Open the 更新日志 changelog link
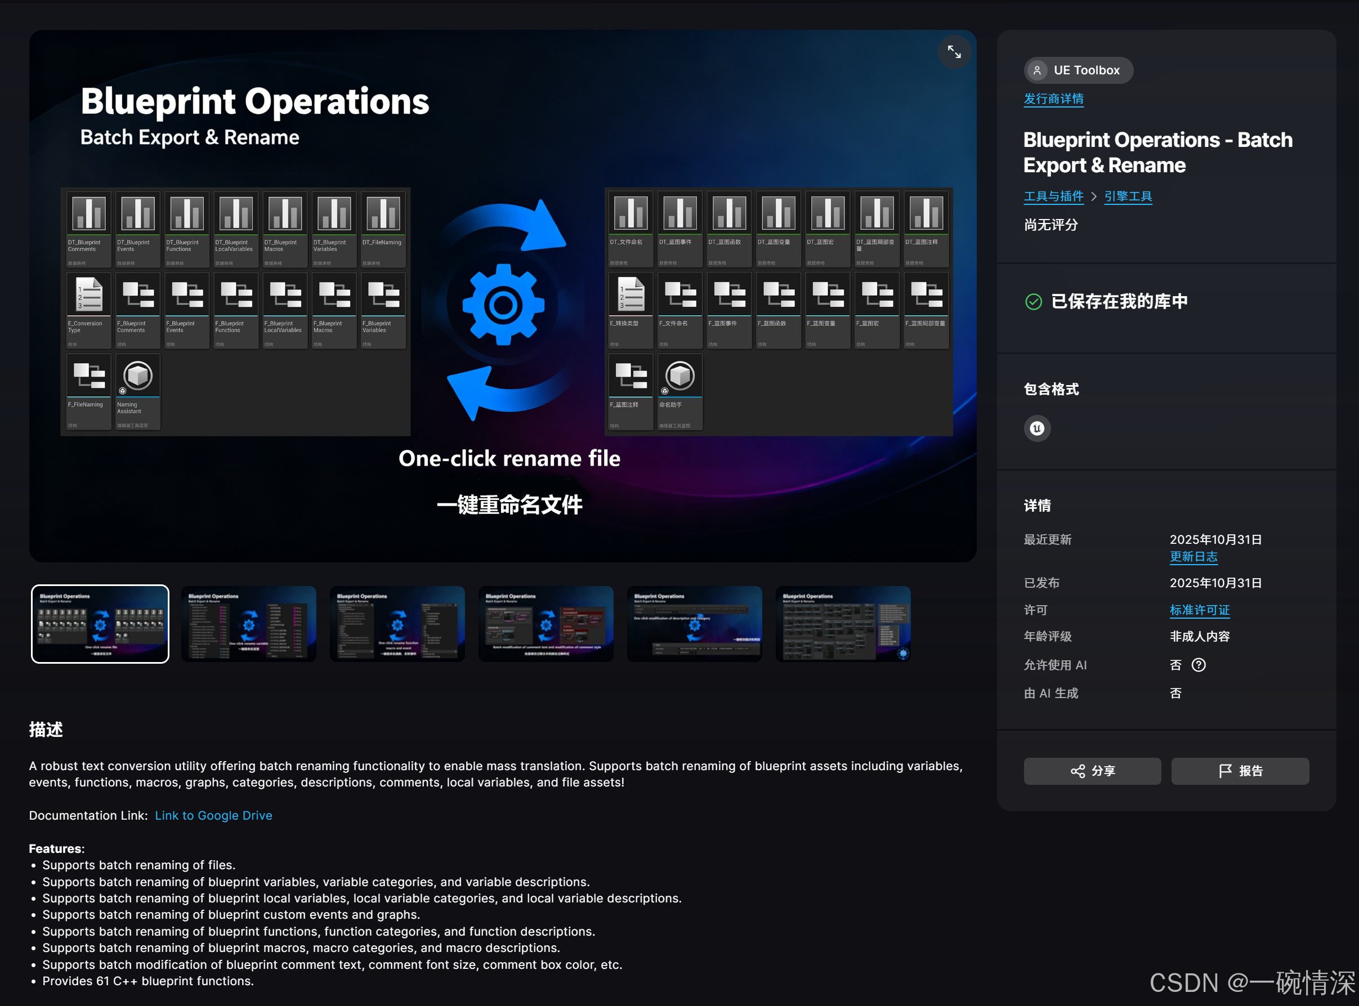Viewport: 1359px width, 1006px height. pos(1193,557)
